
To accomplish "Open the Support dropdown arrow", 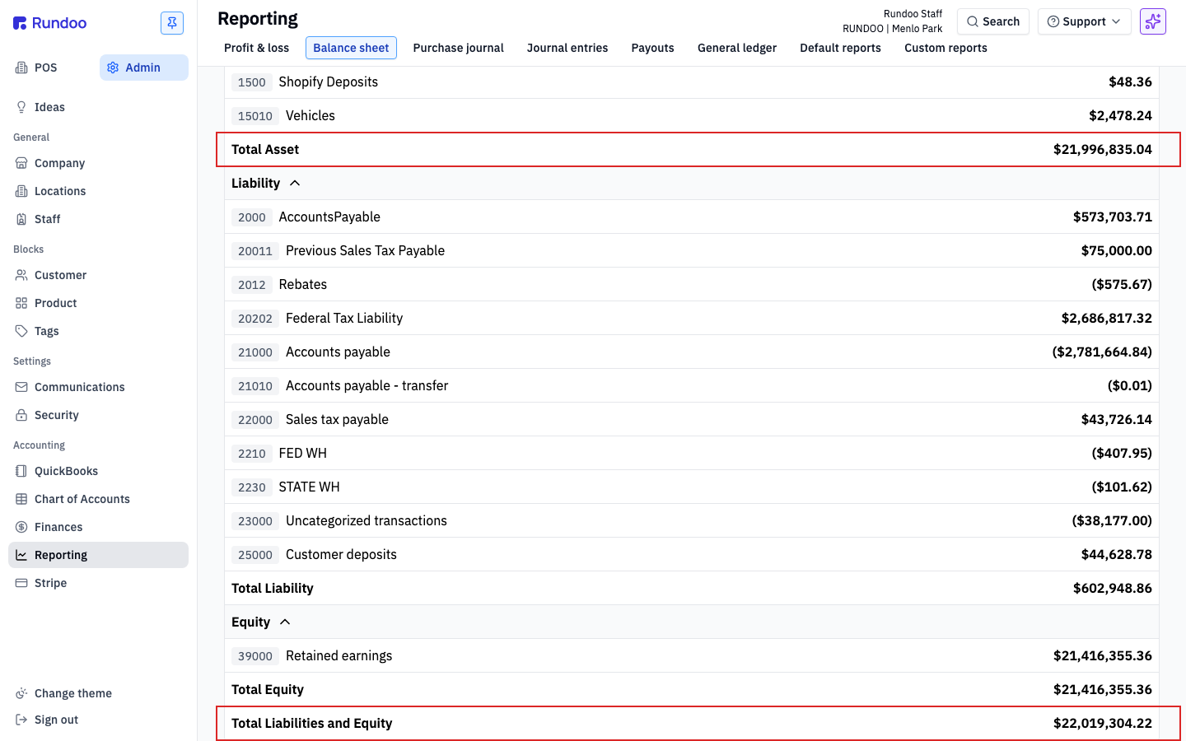I will pos(1116,21).
